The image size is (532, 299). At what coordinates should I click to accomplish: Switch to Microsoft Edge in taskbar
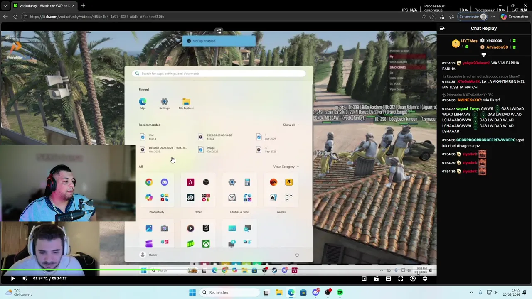291,292
